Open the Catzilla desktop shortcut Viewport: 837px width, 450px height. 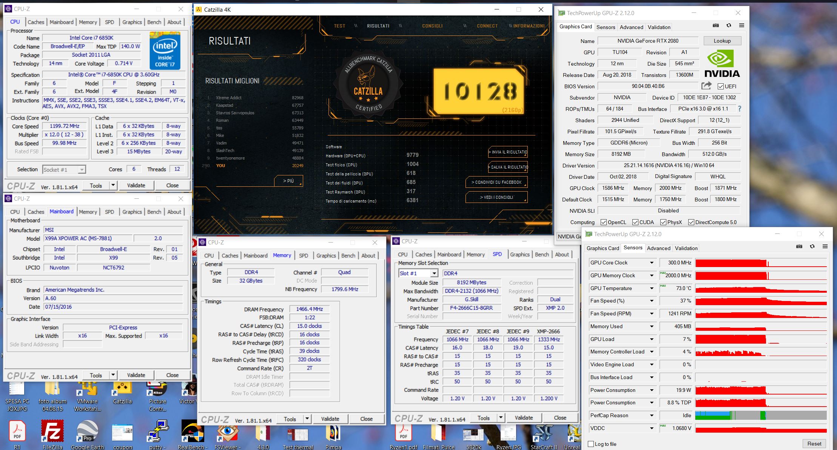[122, 392]
